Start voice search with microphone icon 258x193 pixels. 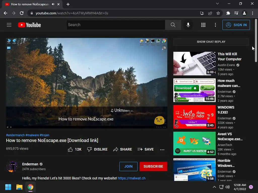point(188,25)
